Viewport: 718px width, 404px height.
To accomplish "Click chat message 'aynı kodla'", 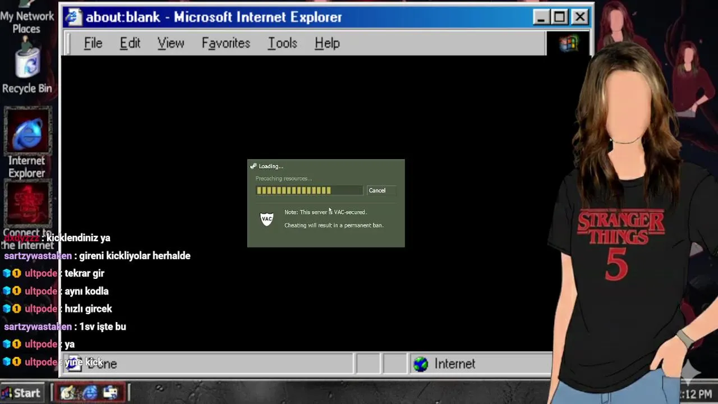I will click(86, 291).
